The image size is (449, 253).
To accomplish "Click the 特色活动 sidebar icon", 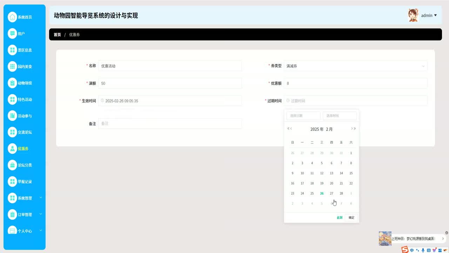I will click(x=12, y=99).
